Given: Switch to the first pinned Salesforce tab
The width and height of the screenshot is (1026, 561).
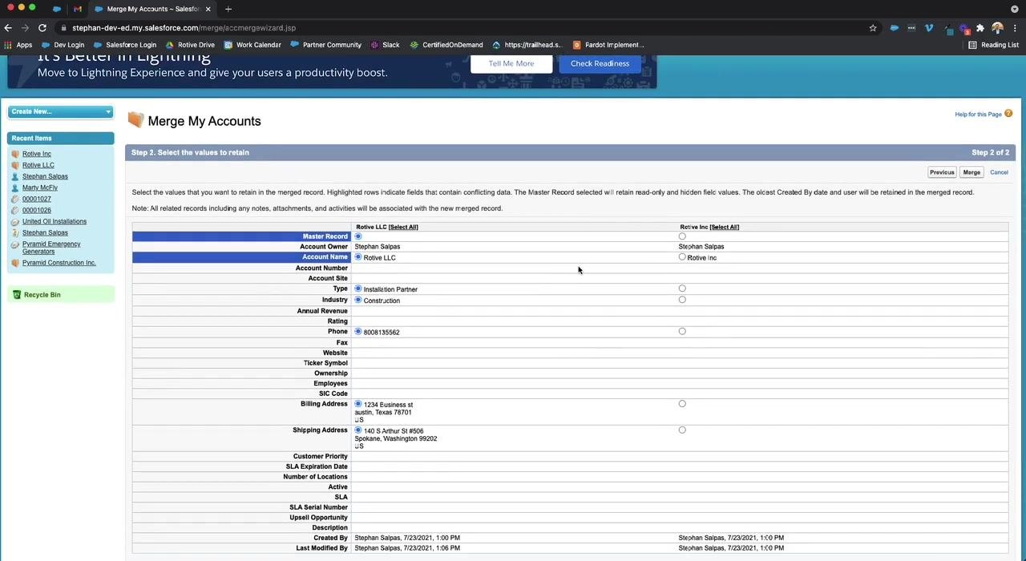Looking at the screenshot, I should [57, 9].
